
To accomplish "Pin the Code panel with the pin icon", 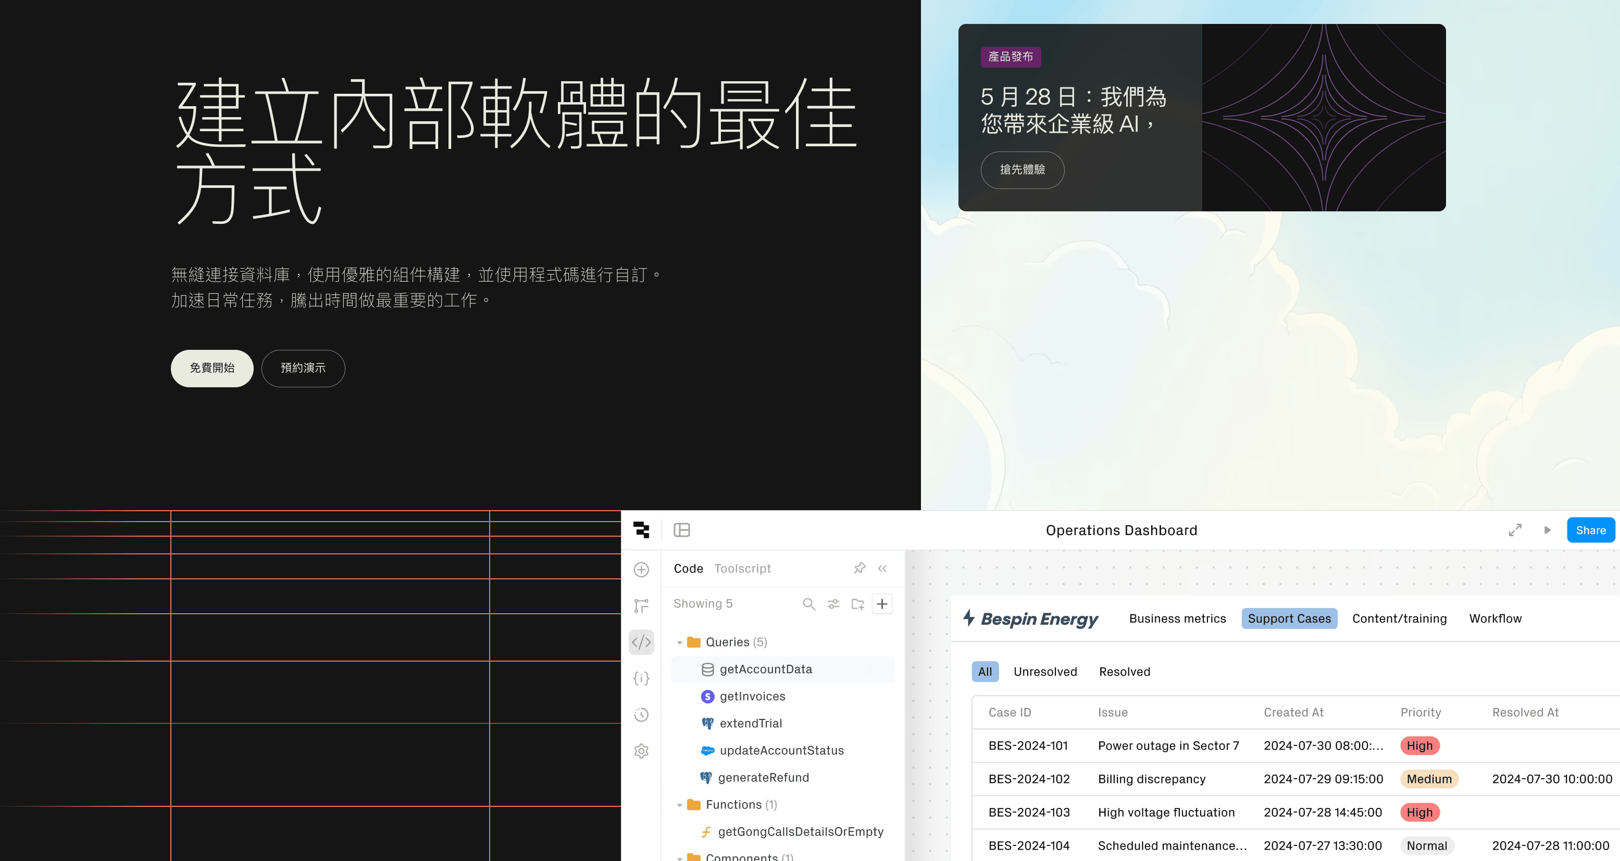I will click(859, 568).
